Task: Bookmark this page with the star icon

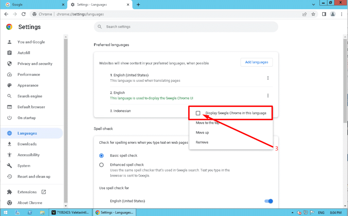Action: [313, 14]
